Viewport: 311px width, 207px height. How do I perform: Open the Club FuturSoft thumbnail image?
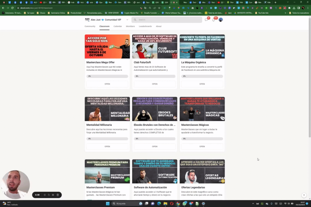pyautogui.click(x=155, y=47)
